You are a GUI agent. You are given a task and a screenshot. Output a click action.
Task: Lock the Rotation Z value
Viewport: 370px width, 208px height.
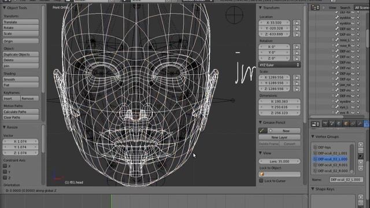(x=297, y=58)
